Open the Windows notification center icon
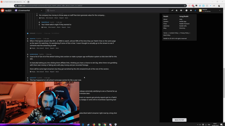 221,125
